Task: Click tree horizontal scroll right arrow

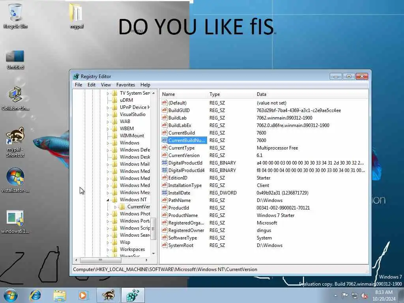Action: (146, 260)
